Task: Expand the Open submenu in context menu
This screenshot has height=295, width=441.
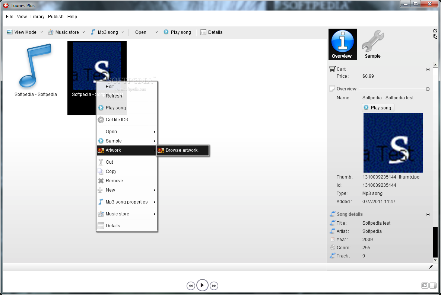Action: [x=127, y=132]
